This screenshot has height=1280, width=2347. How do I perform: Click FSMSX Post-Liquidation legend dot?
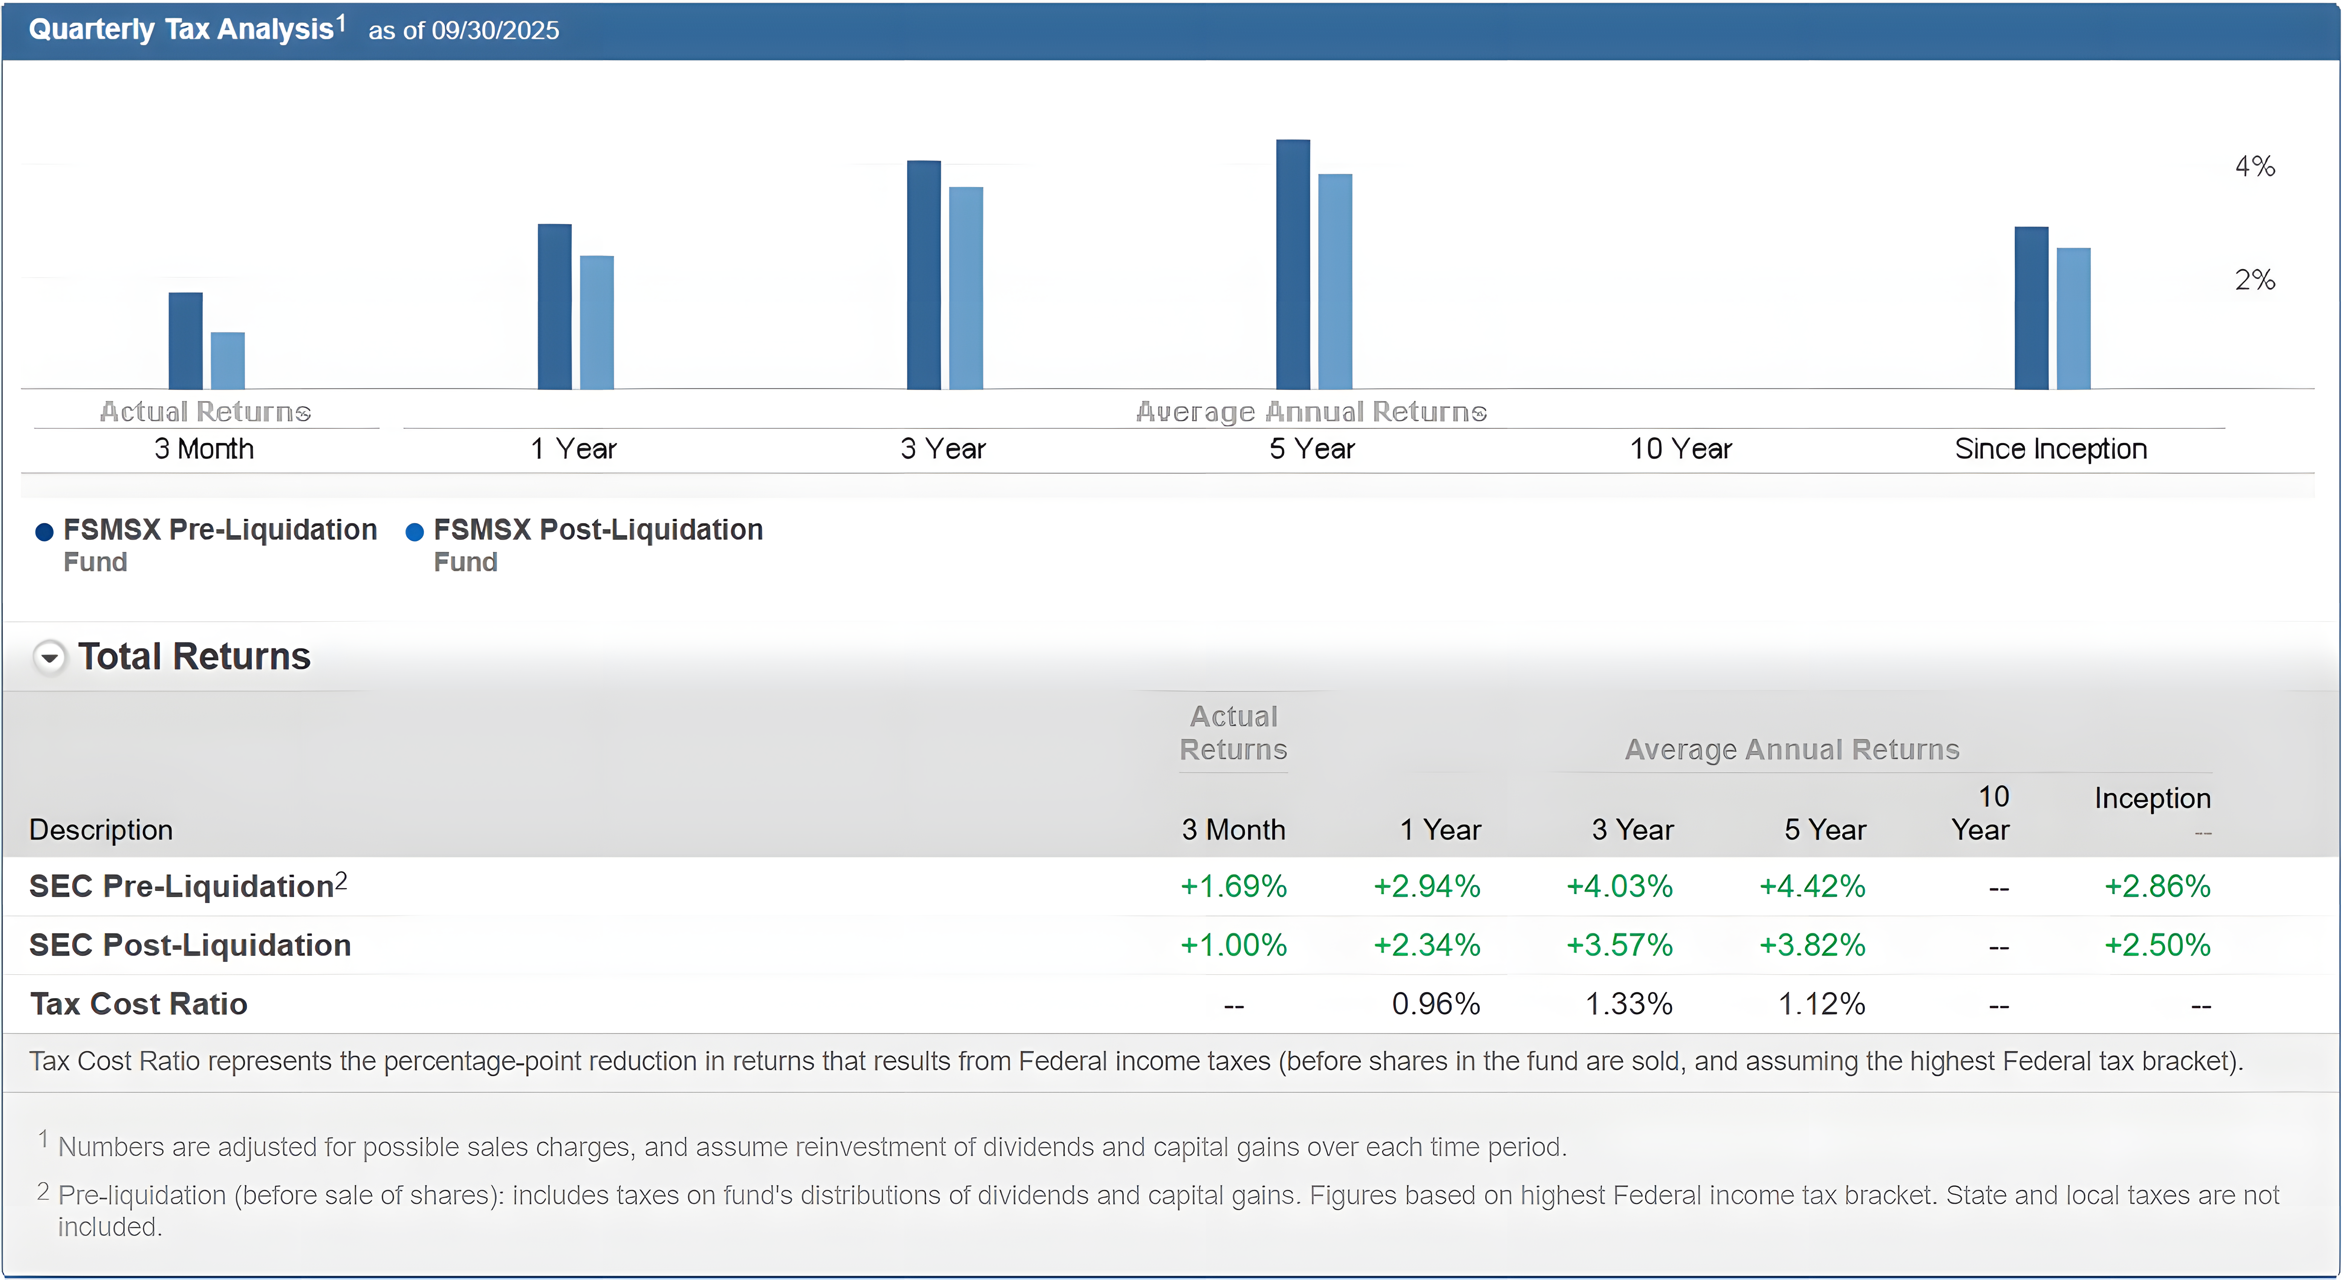coord(415,532)
